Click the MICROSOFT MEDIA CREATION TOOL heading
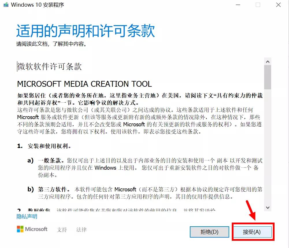 [84, 84]
